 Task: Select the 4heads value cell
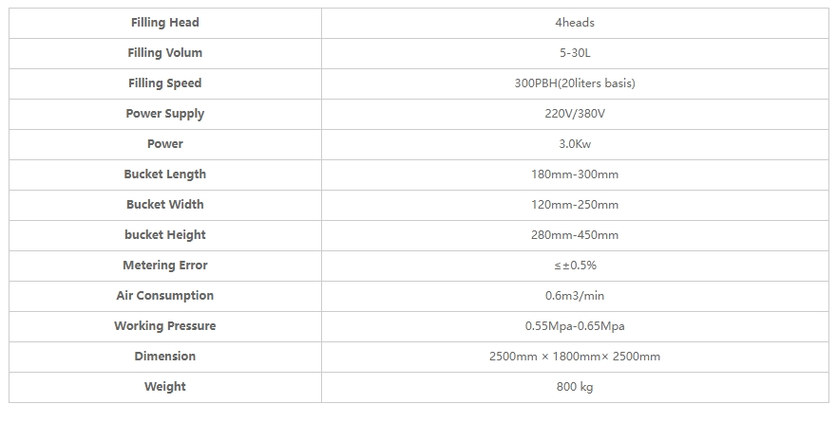pyautogui.click(x=575, y=23)
